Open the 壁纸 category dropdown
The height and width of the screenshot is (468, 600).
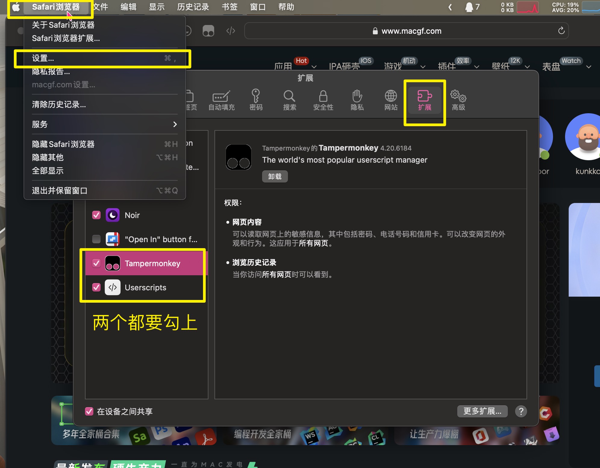click(x=528, y=67)
